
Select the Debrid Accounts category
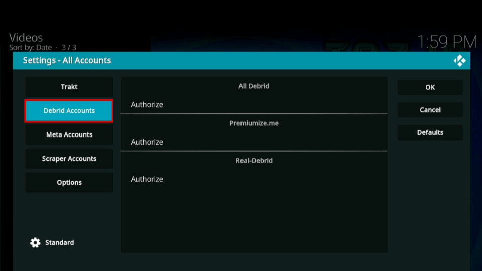coord(69,111)
